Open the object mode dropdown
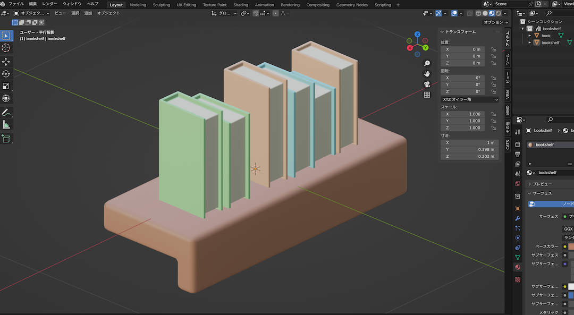 click(x=31, y=13)
